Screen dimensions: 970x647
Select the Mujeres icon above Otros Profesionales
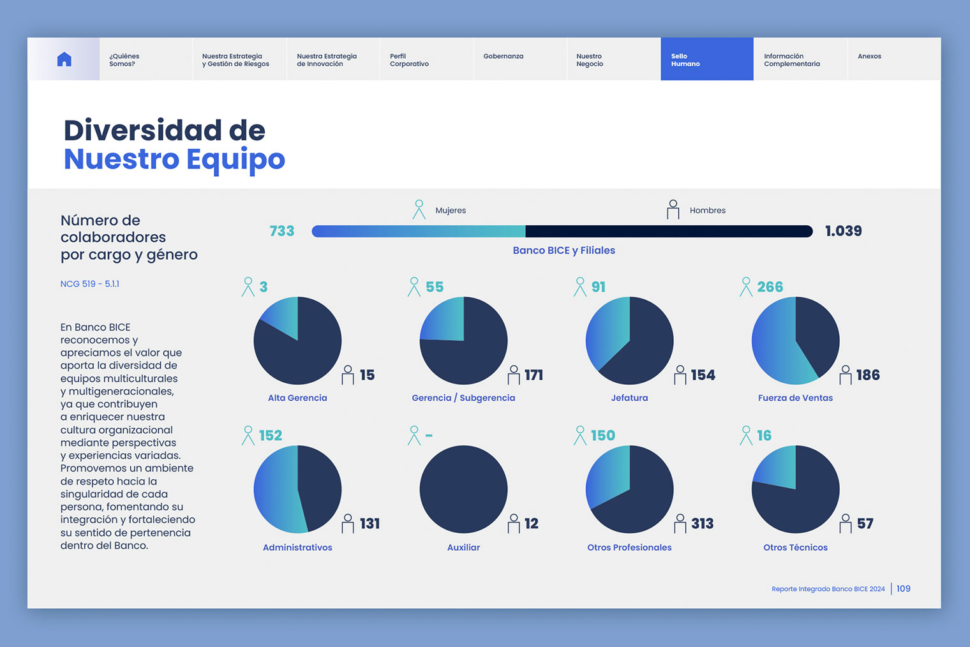pyautogui.click(x=580, y=435)
